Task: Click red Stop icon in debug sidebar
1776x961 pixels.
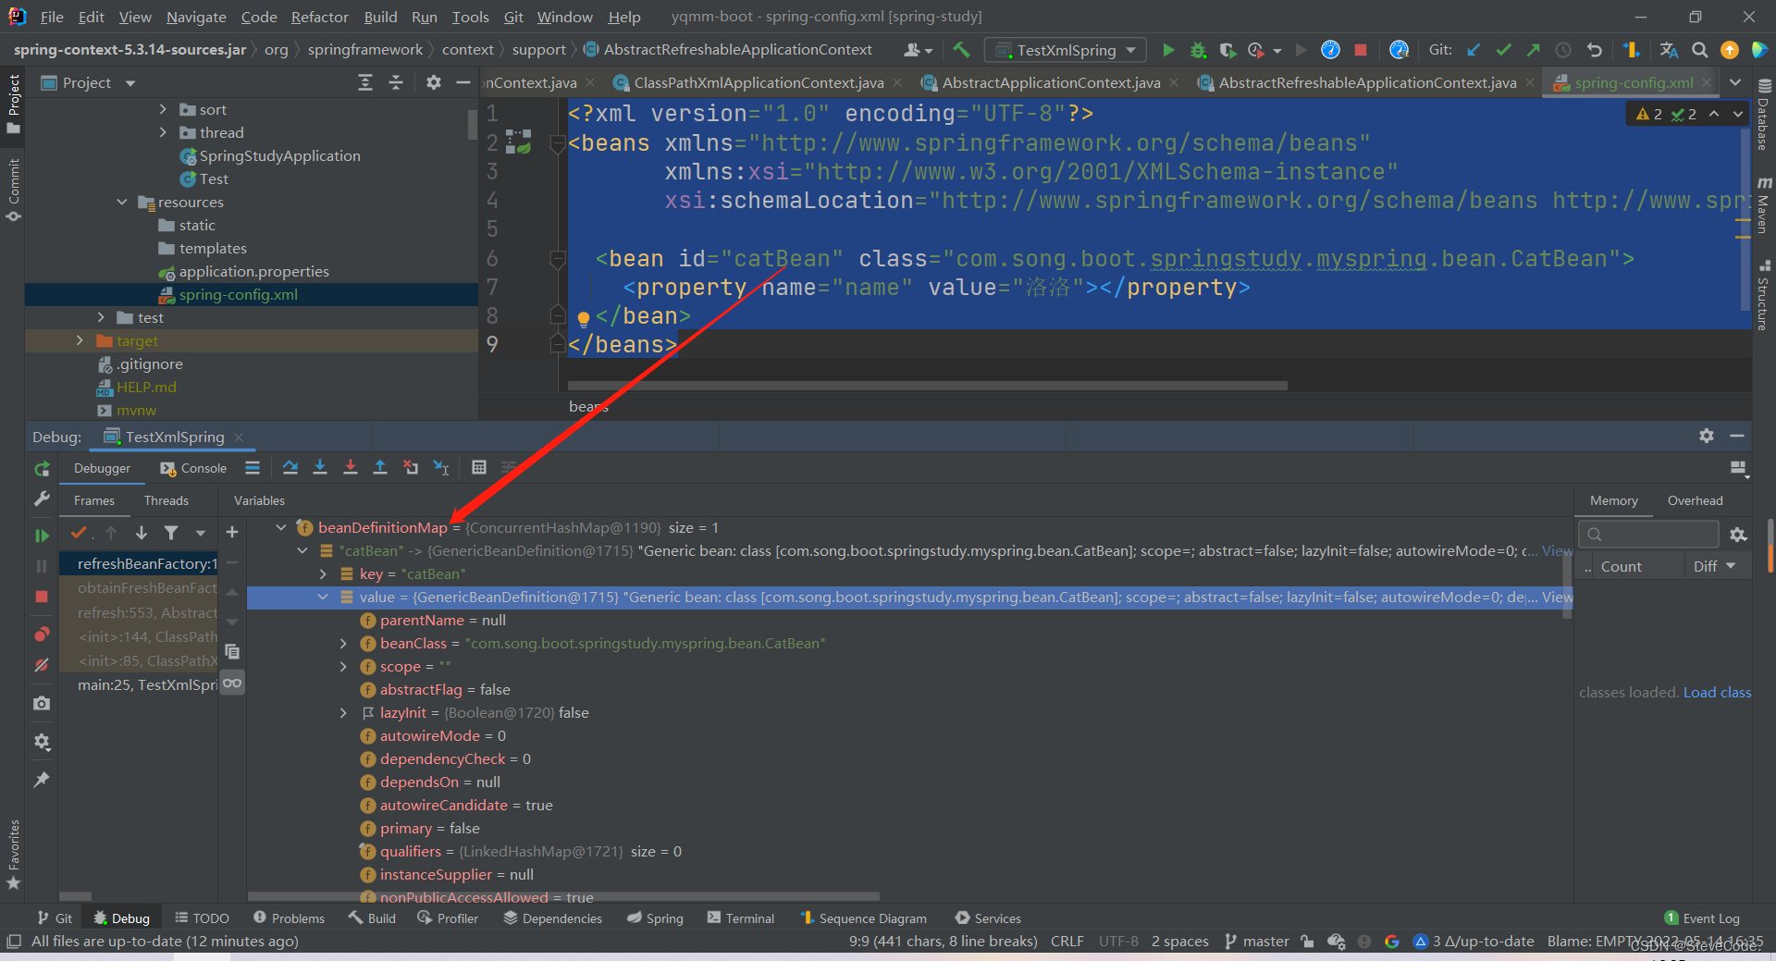Action: (42, 597)
